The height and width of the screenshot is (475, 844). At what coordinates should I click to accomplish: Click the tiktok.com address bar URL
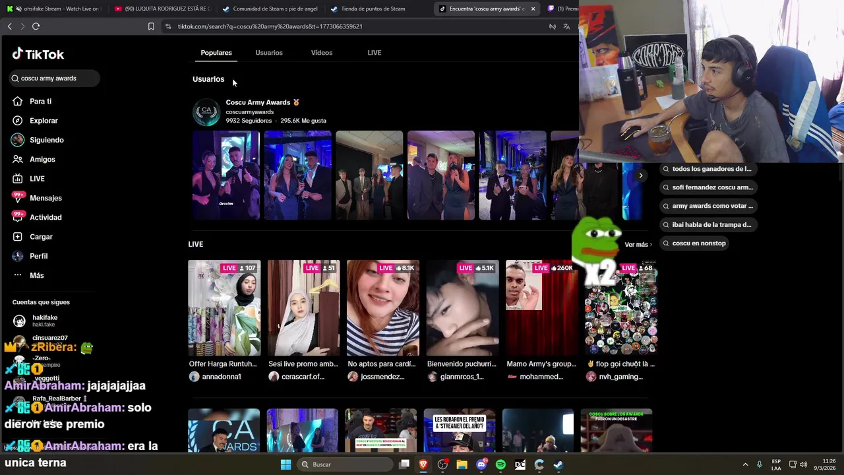point(270,26)
